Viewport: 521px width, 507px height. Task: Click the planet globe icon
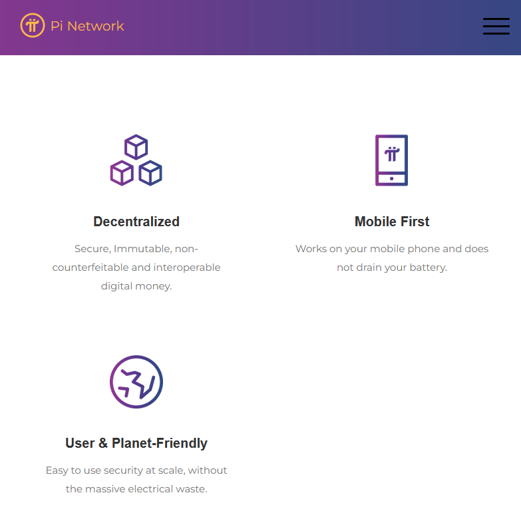pos(136,382)
